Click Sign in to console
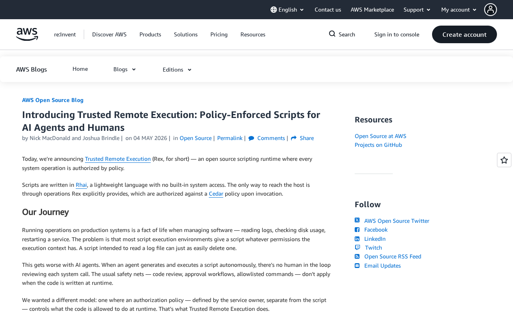Viewport: 513px width, 320px height. pyautogui.click(x=397, y=34)
